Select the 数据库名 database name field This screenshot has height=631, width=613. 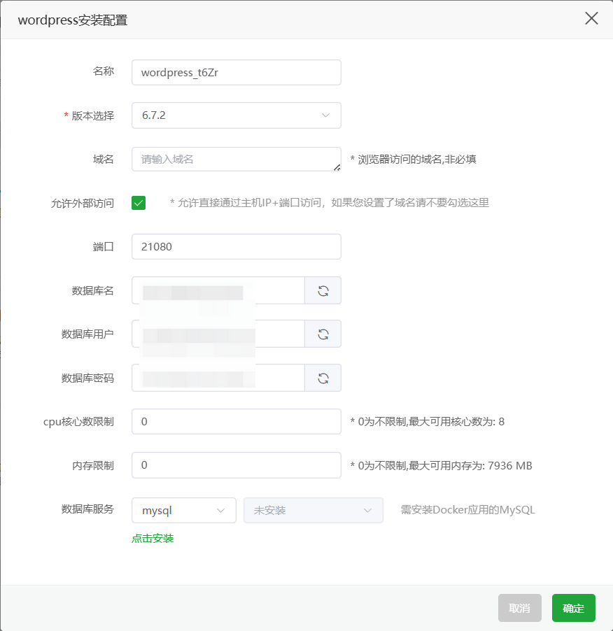point(217,290)
